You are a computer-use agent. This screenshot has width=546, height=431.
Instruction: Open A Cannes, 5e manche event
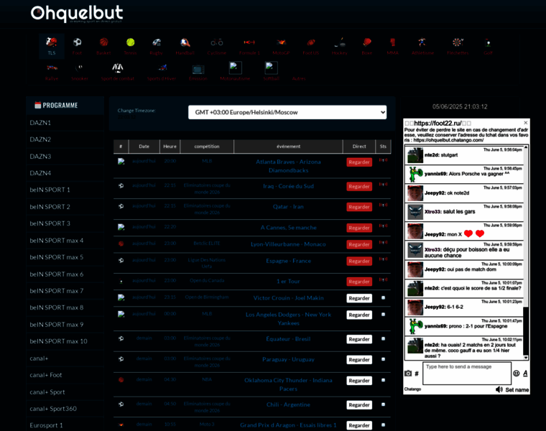(288, 227)
